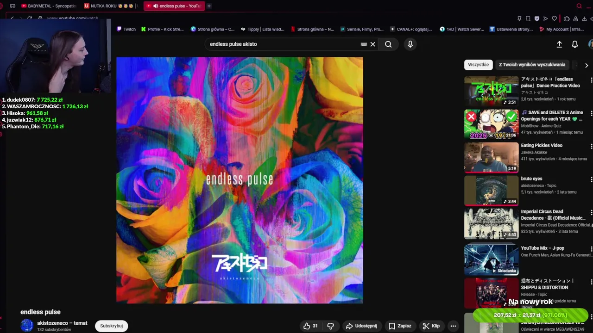Click the browser pin icon in toolbar

coord(519,18)
